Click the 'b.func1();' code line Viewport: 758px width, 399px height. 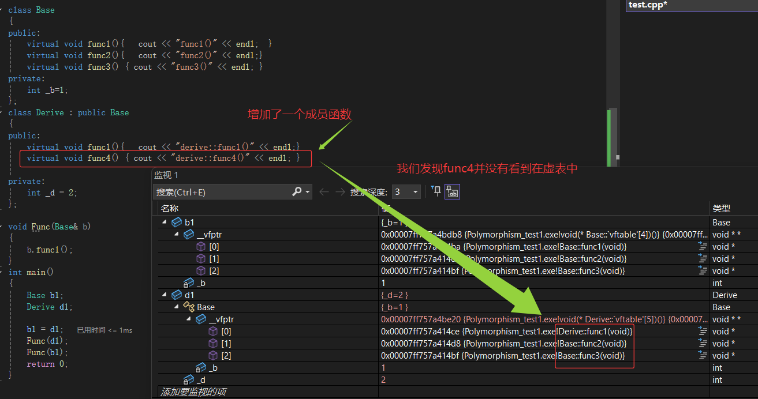click(50, 250)
